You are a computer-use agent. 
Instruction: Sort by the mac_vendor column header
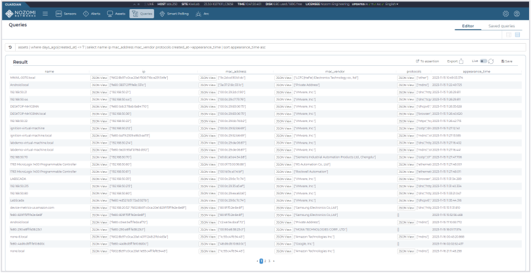point(334,71)
